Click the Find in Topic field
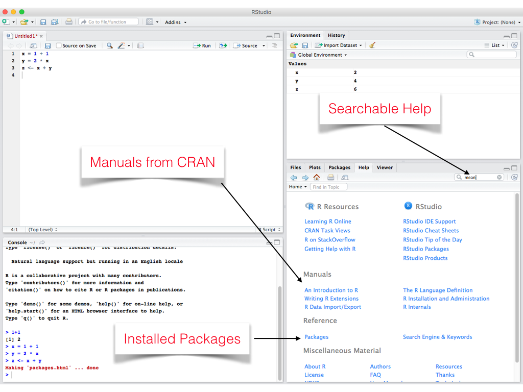The height and width of the screenshot is (392, 523). 328,187
